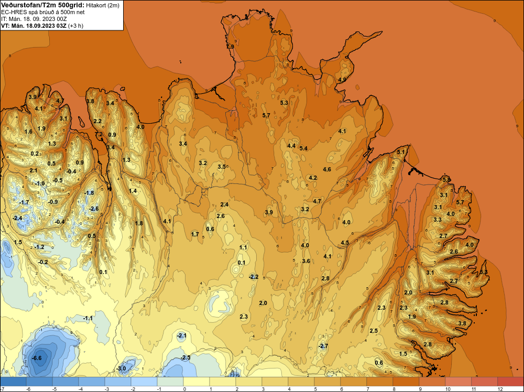Select the -1.2 temperature label
524x392 pixels.
pyautogui.click(x=39, y=247)
